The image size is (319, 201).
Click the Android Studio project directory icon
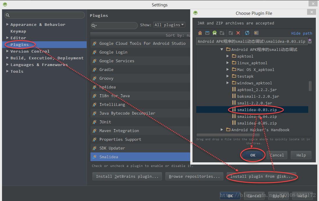[x=215, y=33]
